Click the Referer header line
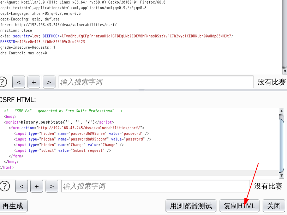The width and height of the screenshot is (287, 215). coord(58,25)
